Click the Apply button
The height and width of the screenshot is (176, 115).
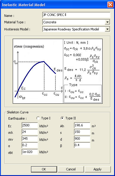(98, 169)
